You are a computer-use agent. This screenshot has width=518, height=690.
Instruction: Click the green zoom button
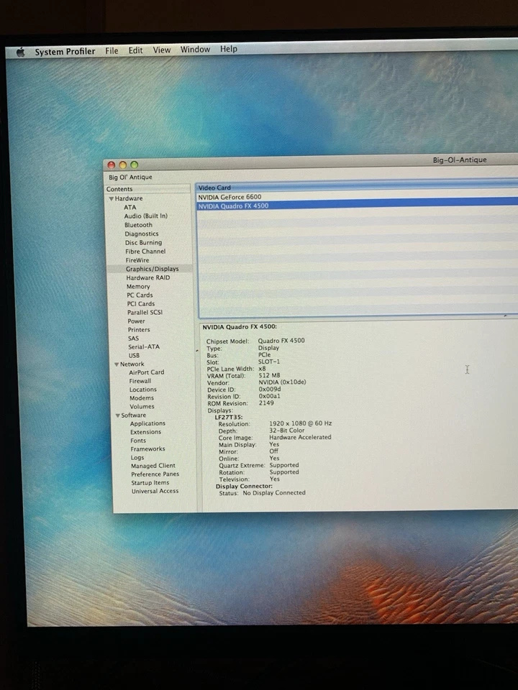(x=135, y=165)
